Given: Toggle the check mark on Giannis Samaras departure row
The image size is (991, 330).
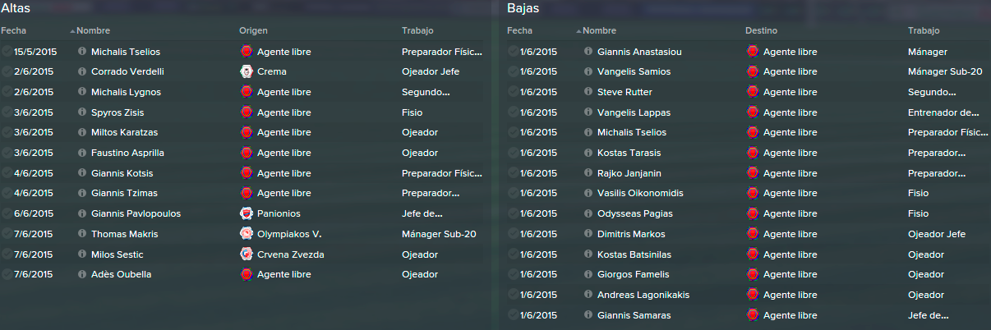Looking at the screenshot, I should (514, 315).
